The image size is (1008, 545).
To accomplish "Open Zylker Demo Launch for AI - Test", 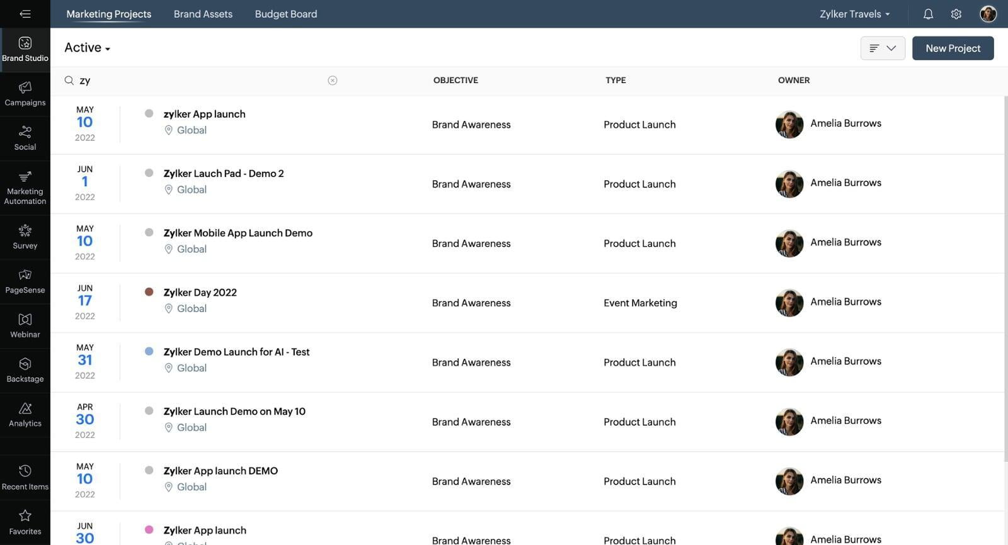I will [x=236, y=352].
